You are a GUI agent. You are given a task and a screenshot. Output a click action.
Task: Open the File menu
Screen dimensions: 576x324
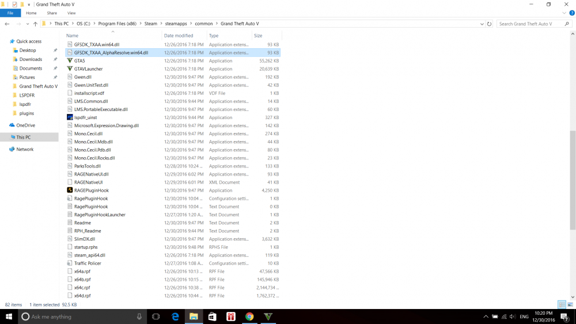(x=10, y=13)
